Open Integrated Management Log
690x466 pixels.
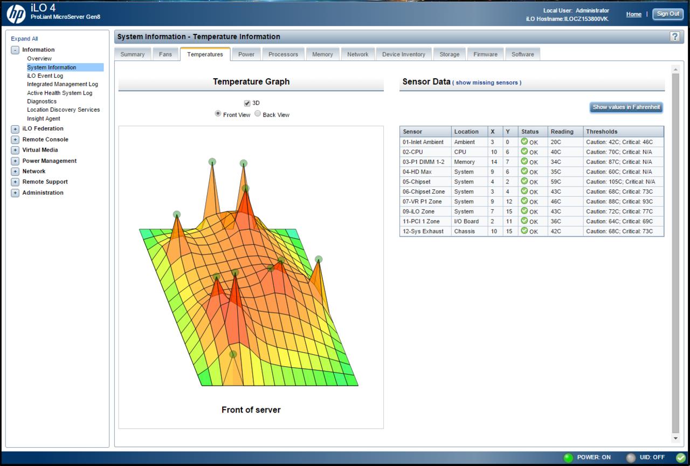click(63, 84)
